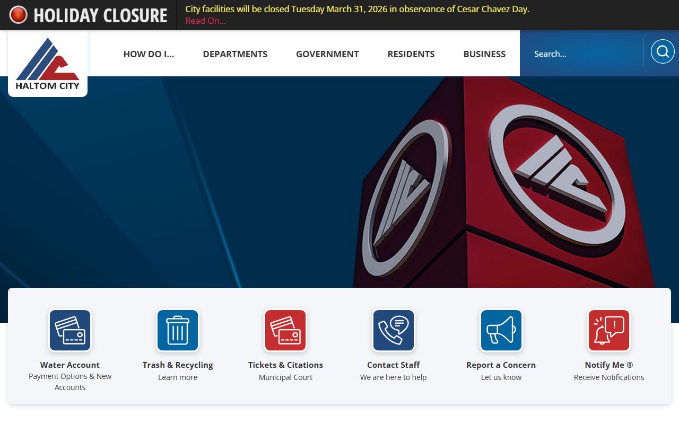Image resolution: width=679 pixels, height=424 pixels.
Task: Select the Business menu item
Action: [x=484, y=54]
